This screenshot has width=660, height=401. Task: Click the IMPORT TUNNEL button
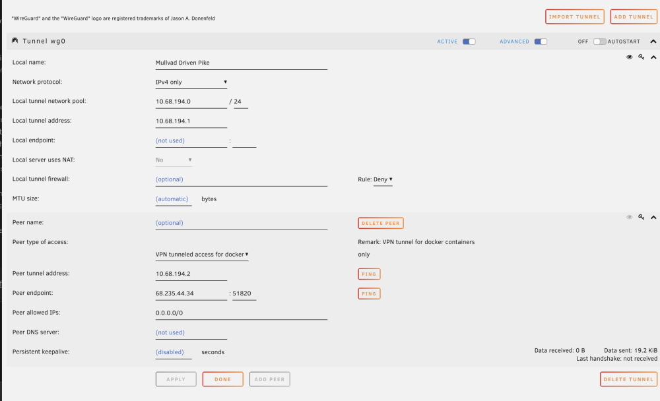(575, 17)
